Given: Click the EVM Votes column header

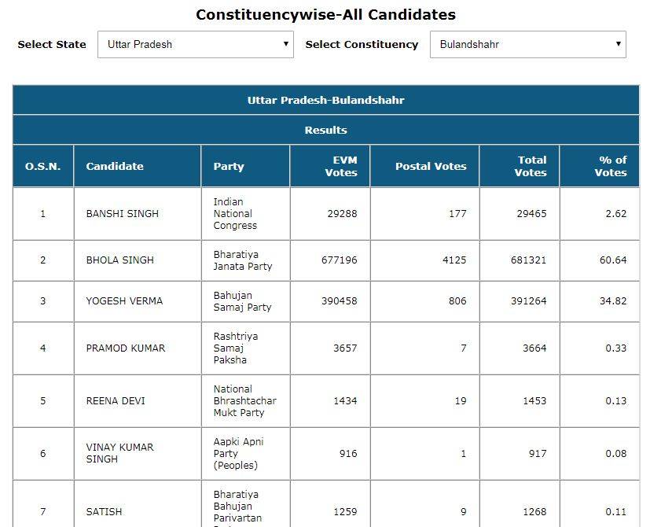Looking at the screenshot, I should coord(341,166).
